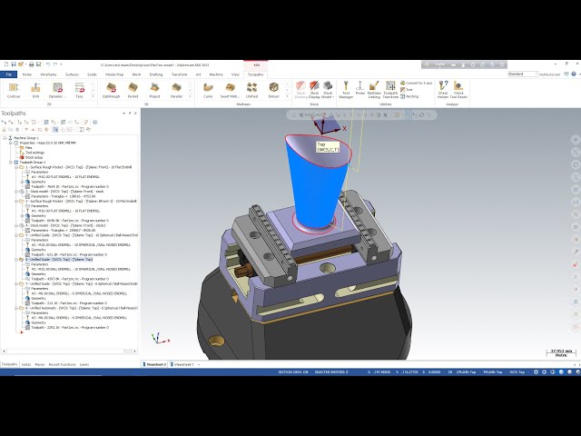Image resolution: width=581 pixels, height=436 pixels.
Task: Click the undo icon in quick access toolbar
Action: [48, 64]
